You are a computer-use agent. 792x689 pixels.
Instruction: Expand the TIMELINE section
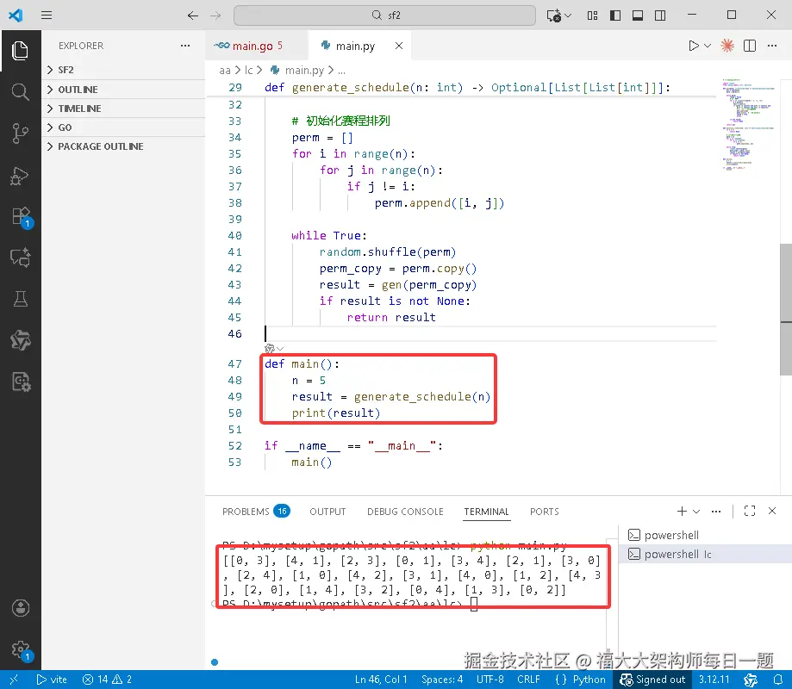click(x=124, y=109)
